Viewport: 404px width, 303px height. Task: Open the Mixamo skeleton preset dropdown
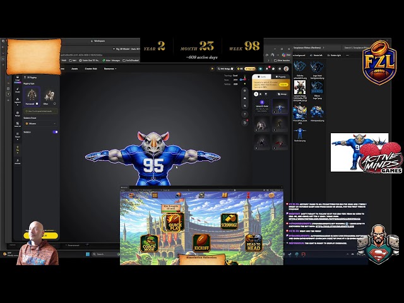tap(40, 124)
